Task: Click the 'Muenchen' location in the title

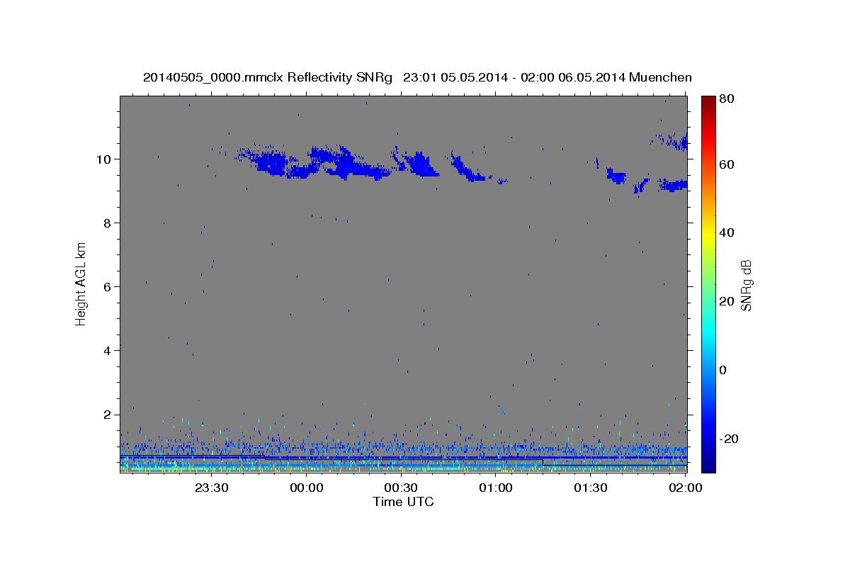Action: click(661, 77)
